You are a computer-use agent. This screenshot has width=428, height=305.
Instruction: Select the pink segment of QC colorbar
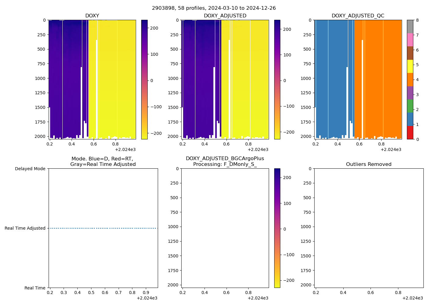click(x=410, y=40)
